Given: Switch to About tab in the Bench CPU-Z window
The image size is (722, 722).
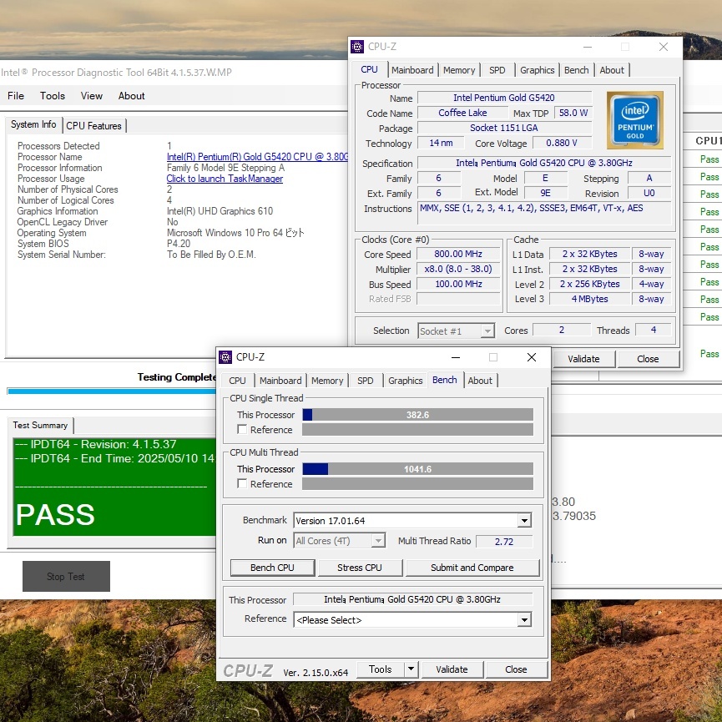Looking at the screenshot, I should 480,381.
